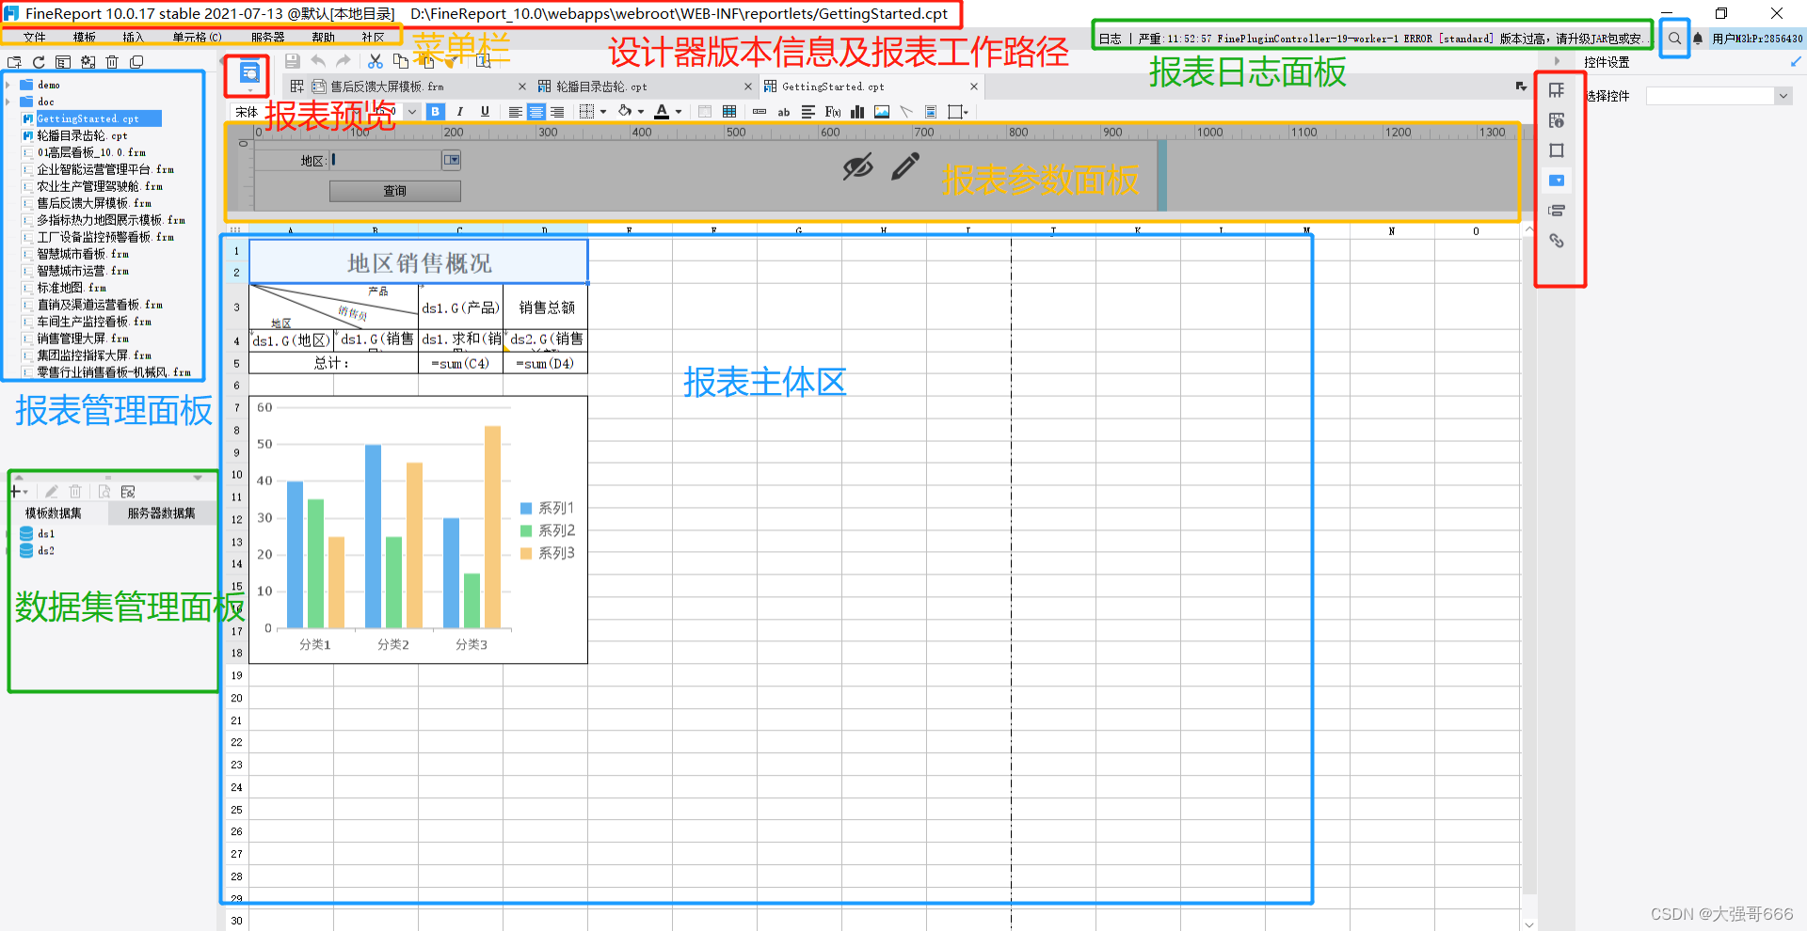Copy selection using copy icon
Image resolution: width=1807 pixels, height=931 pixels.
(x=401, y=61)
